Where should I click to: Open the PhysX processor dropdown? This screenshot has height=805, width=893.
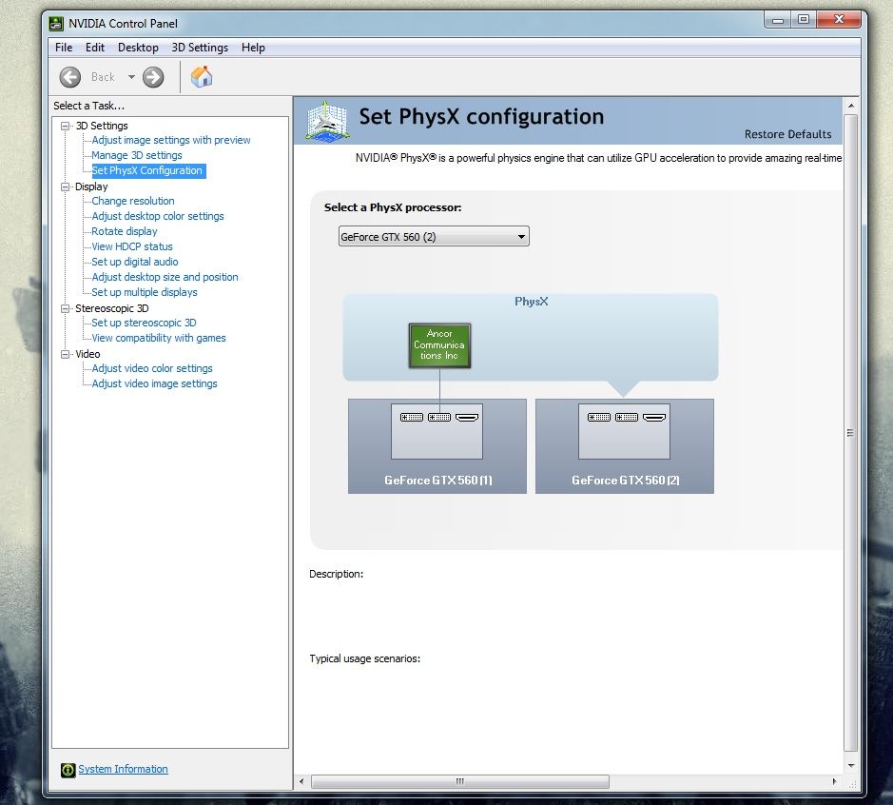(434, 237)
